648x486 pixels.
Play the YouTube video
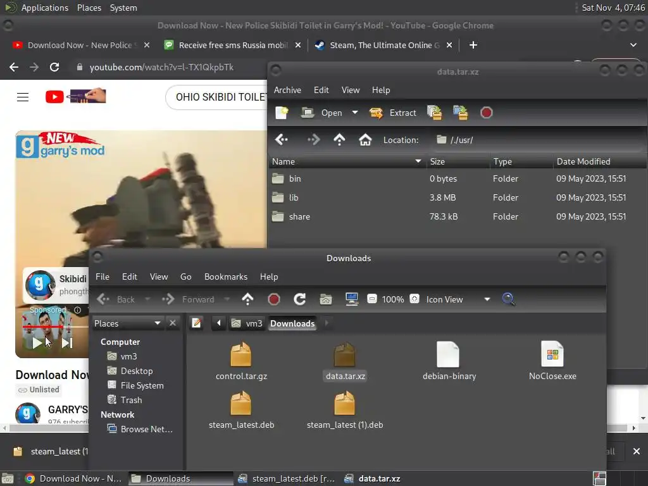point(37,342)
